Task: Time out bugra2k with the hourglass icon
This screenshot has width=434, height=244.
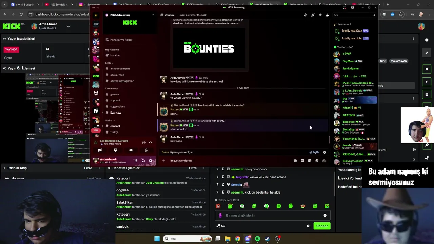Action: coord(223,177)
